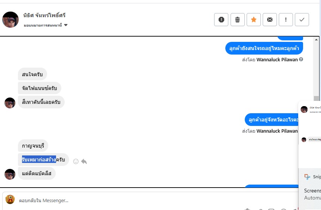321x210 pixels.
Task: Click the Snipping Tool notification icon
Action: coord(307,177)
